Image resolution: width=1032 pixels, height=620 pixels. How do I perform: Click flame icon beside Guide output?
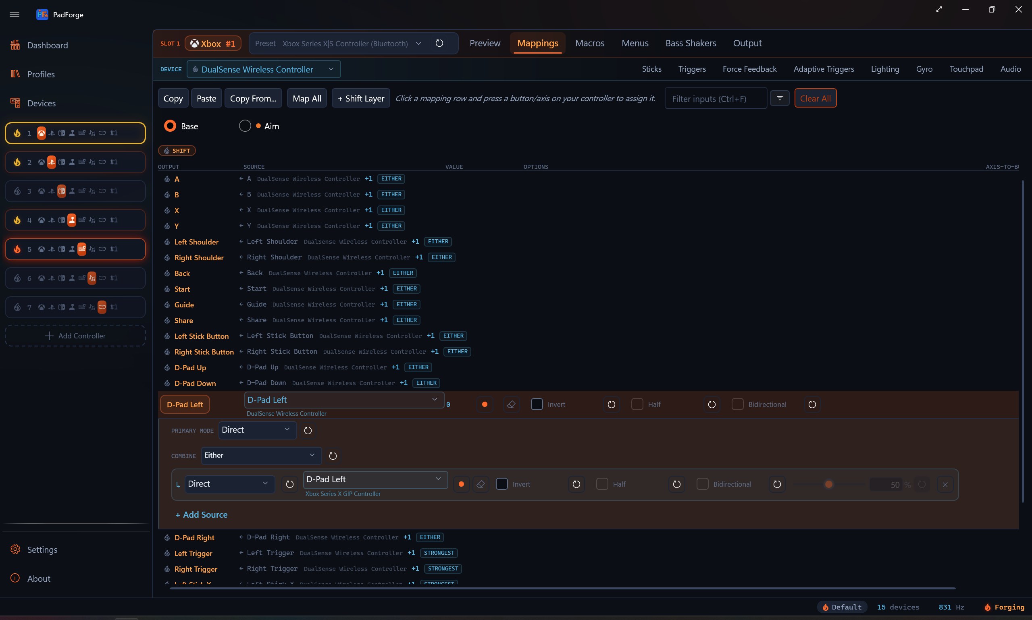tap(167, 305)
